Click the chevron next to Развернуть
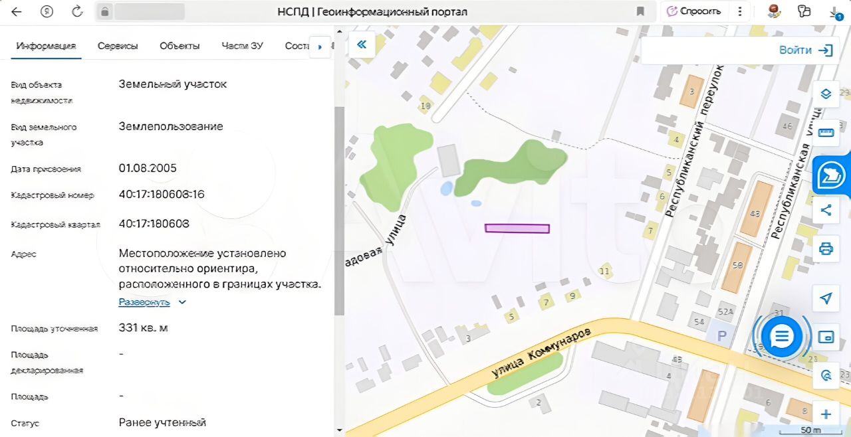851x437 pixels. coord(182,302)
